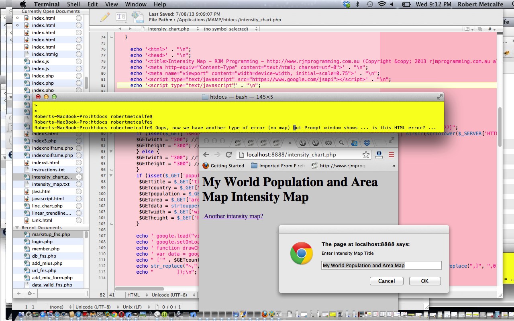This screenshot has height=321, width=514.
Task: Open the Shell menu
Action: pyautogui.click(x=73, y=4)
